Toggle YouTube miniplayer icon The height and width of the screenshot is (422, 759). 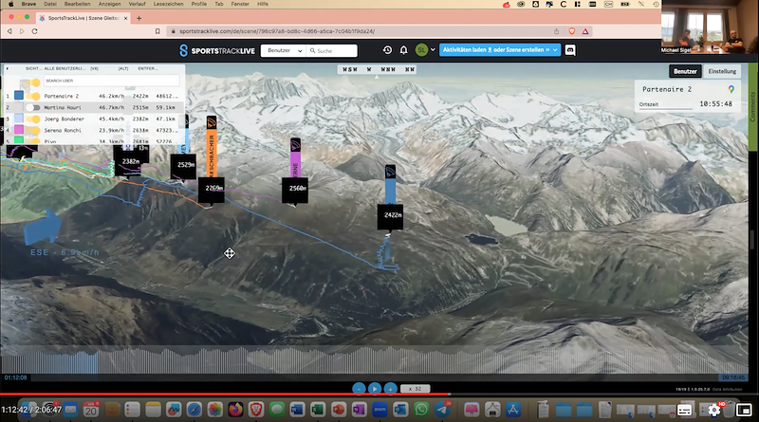(x=744, y=411)
